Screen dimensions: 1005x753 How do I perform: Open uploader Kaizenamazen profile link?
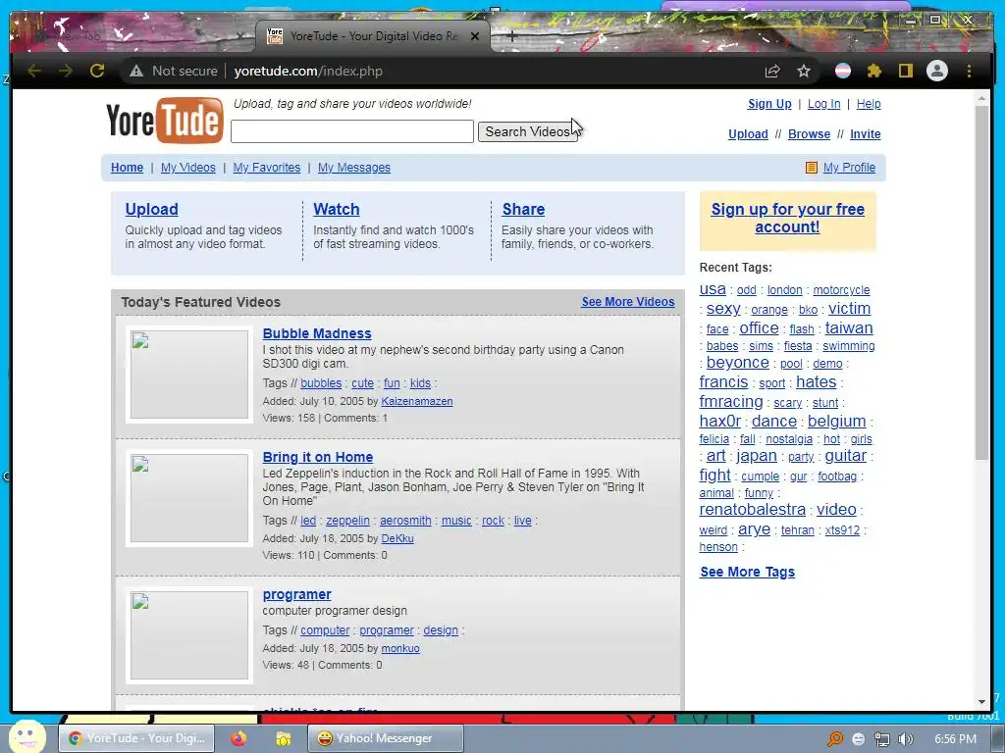(417, 401)
